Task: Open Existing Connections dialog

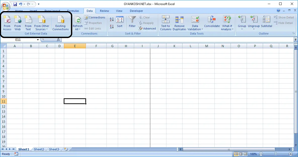Action: coord(60,23)
